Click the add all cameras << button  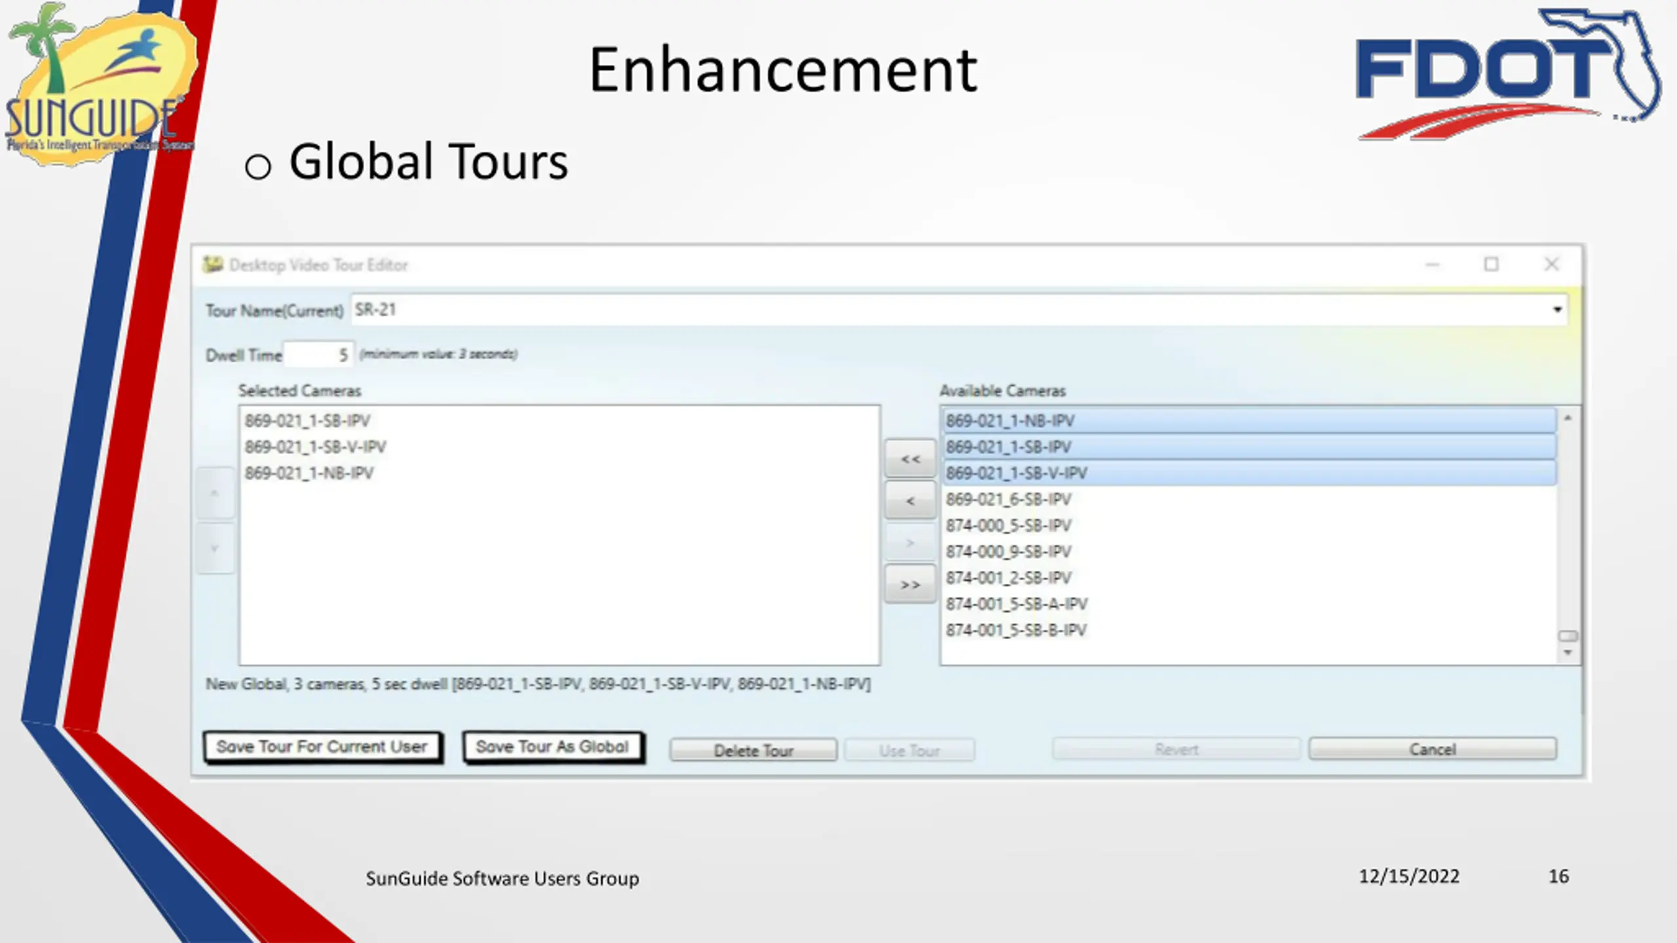[910, 459]
